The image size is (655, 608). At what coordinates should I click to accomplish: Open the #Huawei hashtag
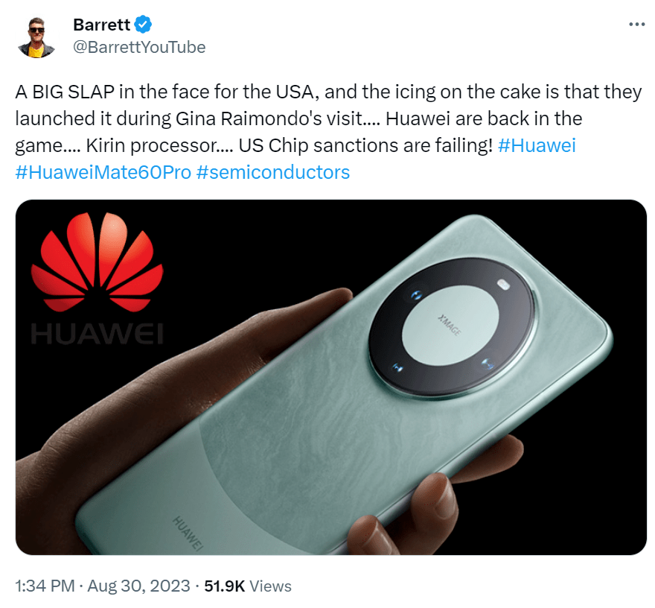tap(537, 145)
